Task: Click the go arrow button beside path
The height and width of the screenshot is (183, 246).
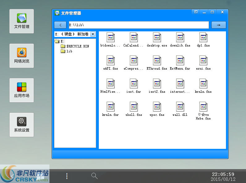Action: coord(219,25)
